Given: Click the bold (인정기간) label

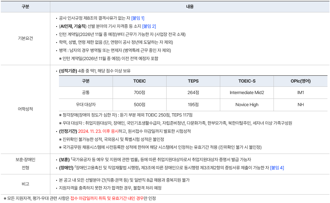Looking at the screenshot, I should [x=68, y=131].
